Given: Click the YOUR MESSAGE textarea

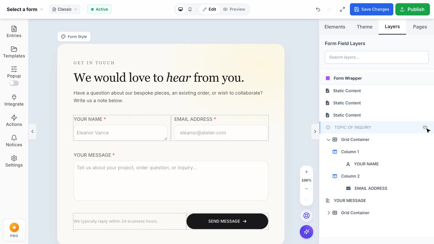Looking at the screenshot, I should tap(171, 181).
